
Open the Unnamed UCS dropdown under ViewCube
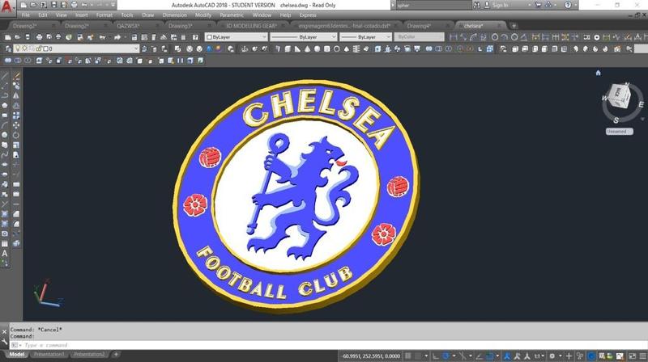coord(619,132)
